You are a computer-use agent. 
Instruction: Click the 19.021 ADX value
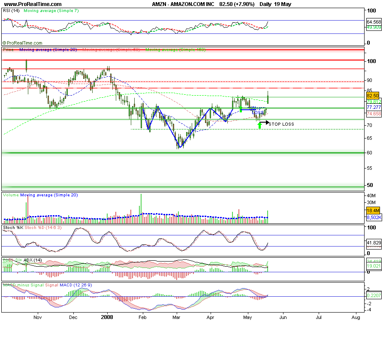pos(374,266)
